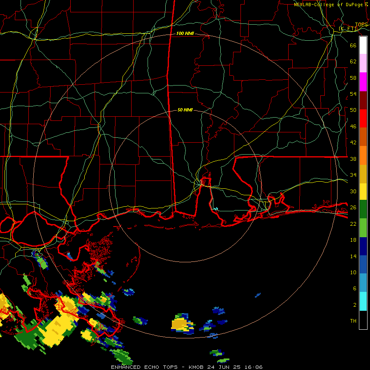Viewport: 370px width, 370px height.
Task: Click the ENHANCED ECHO TOPS KMOB title caption
Action: click(x=187, y=367)
